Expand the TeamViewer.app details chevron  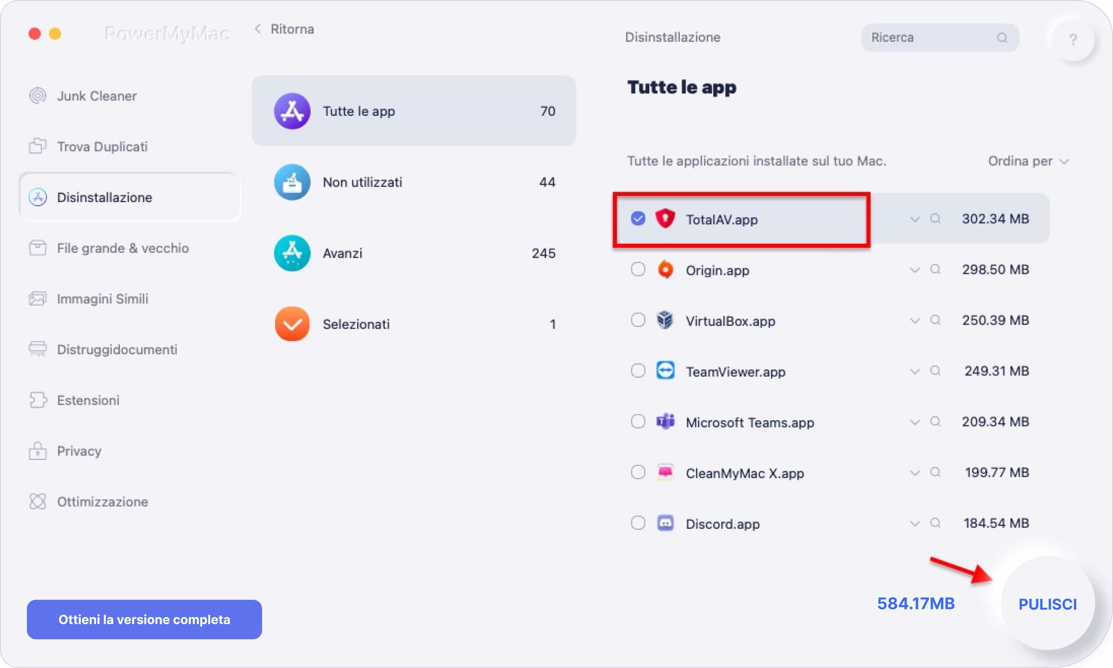coord(914,371)
